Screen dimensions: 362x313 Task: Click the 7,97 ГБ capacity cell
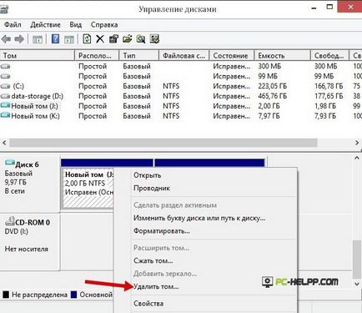(269, 116)
